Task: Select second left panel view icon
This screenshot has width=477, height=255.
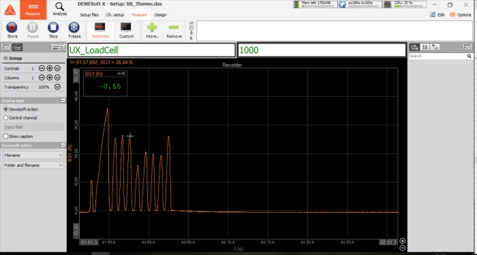Action: coord(18,47)
